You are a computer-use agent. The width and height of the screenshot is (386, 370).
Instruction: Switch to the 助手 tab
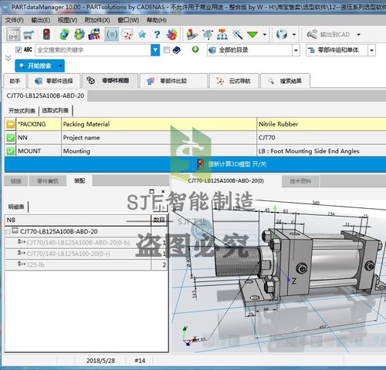point(15,81)
